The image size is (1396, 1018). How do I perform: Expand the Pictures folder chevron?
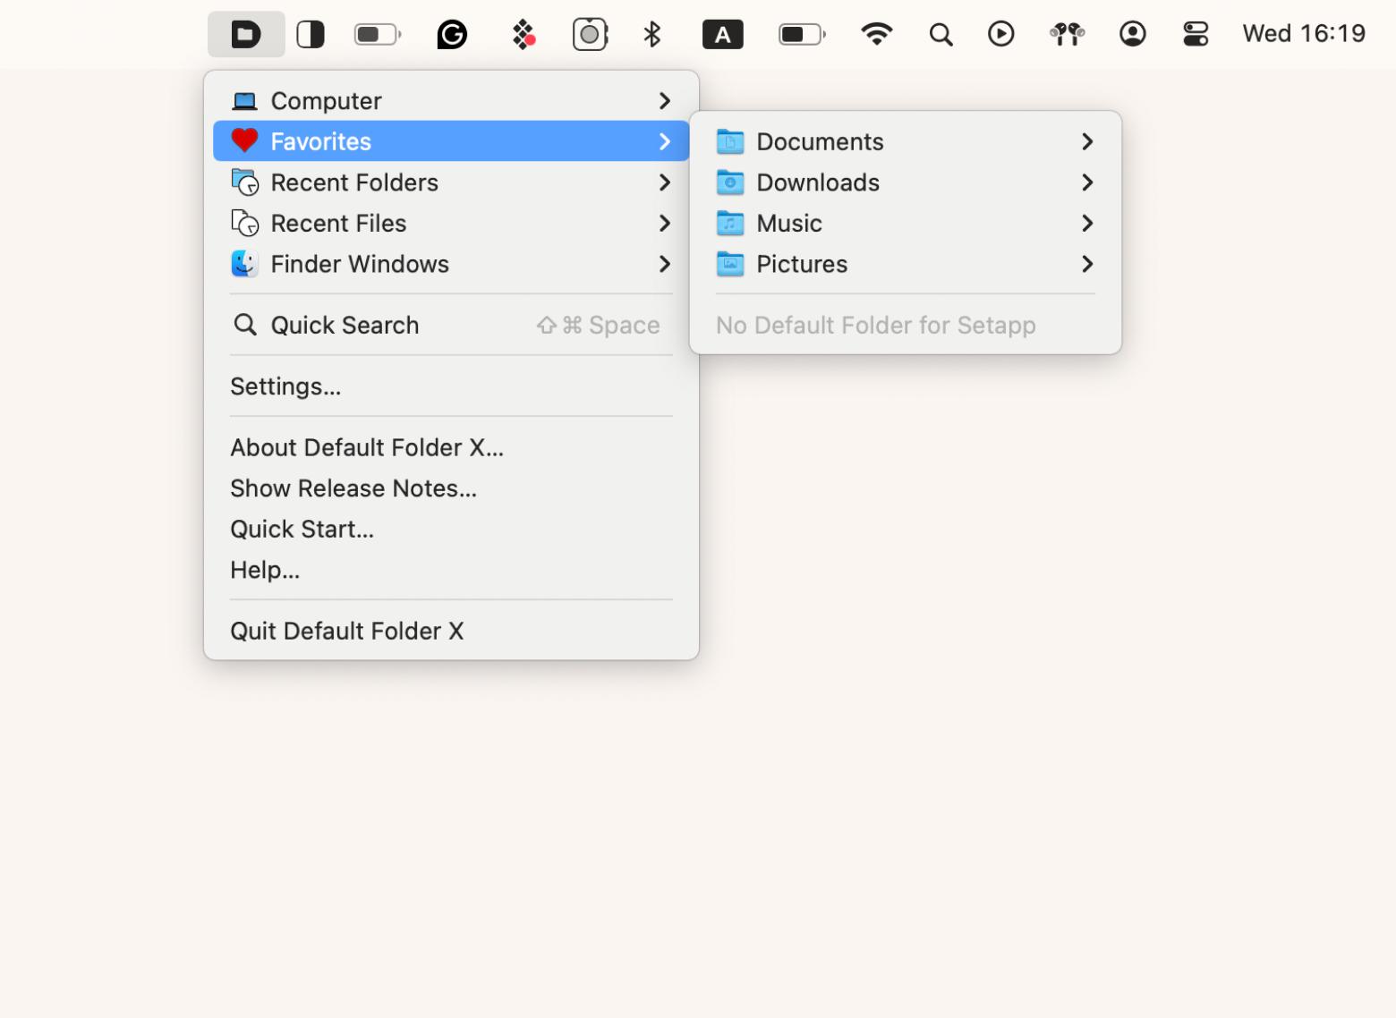1087,264
